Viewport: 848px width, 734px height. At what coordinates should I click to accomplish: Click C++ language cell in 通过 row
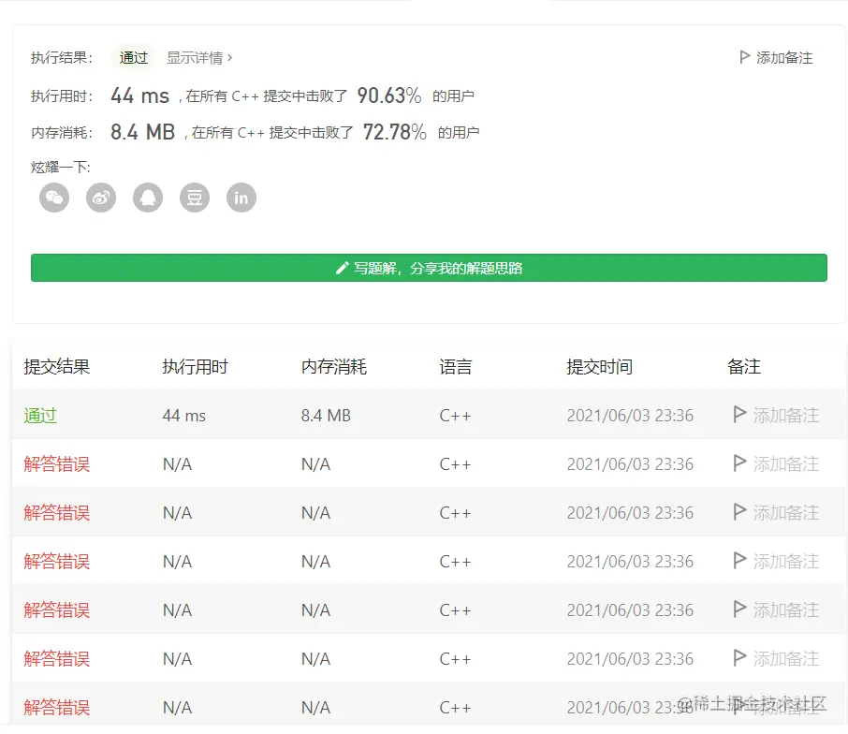tap(456, 416)
